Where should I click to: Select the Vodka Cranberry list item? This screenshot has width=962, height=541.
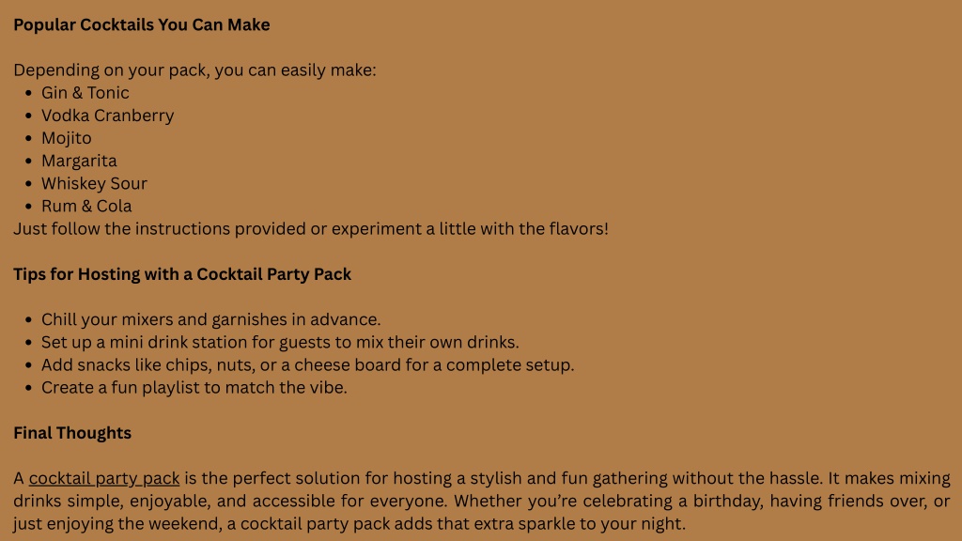pos(107,116)
